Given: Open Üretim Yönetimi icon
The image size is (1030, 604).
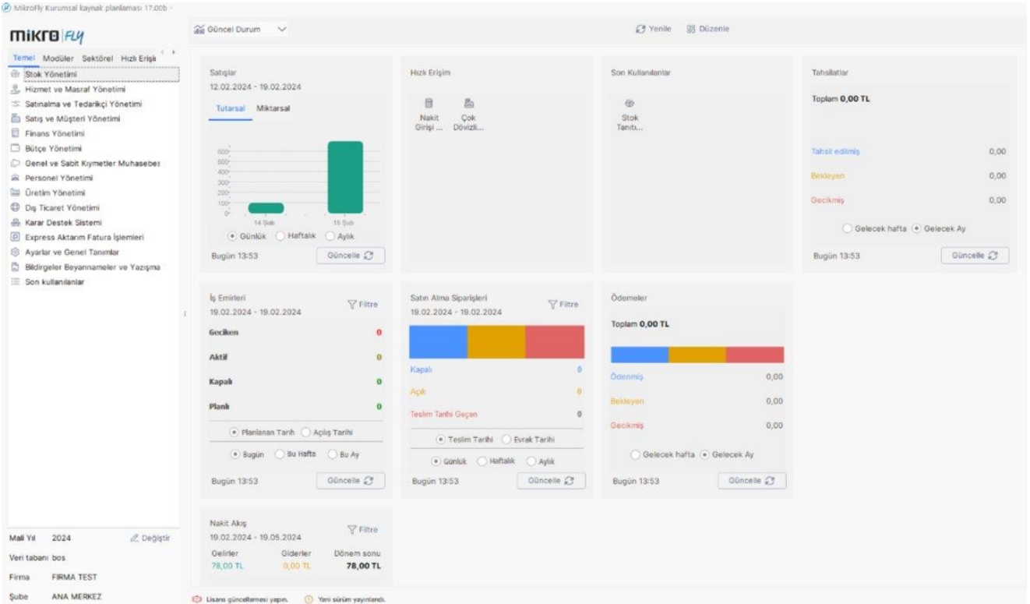Looking at the screenshot, I should (16, 193).
